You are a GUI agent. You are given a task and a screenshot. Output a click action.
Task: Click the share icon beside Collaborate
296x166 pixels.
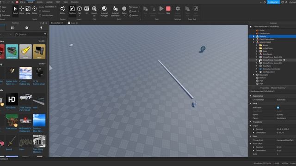pos(286,2)
